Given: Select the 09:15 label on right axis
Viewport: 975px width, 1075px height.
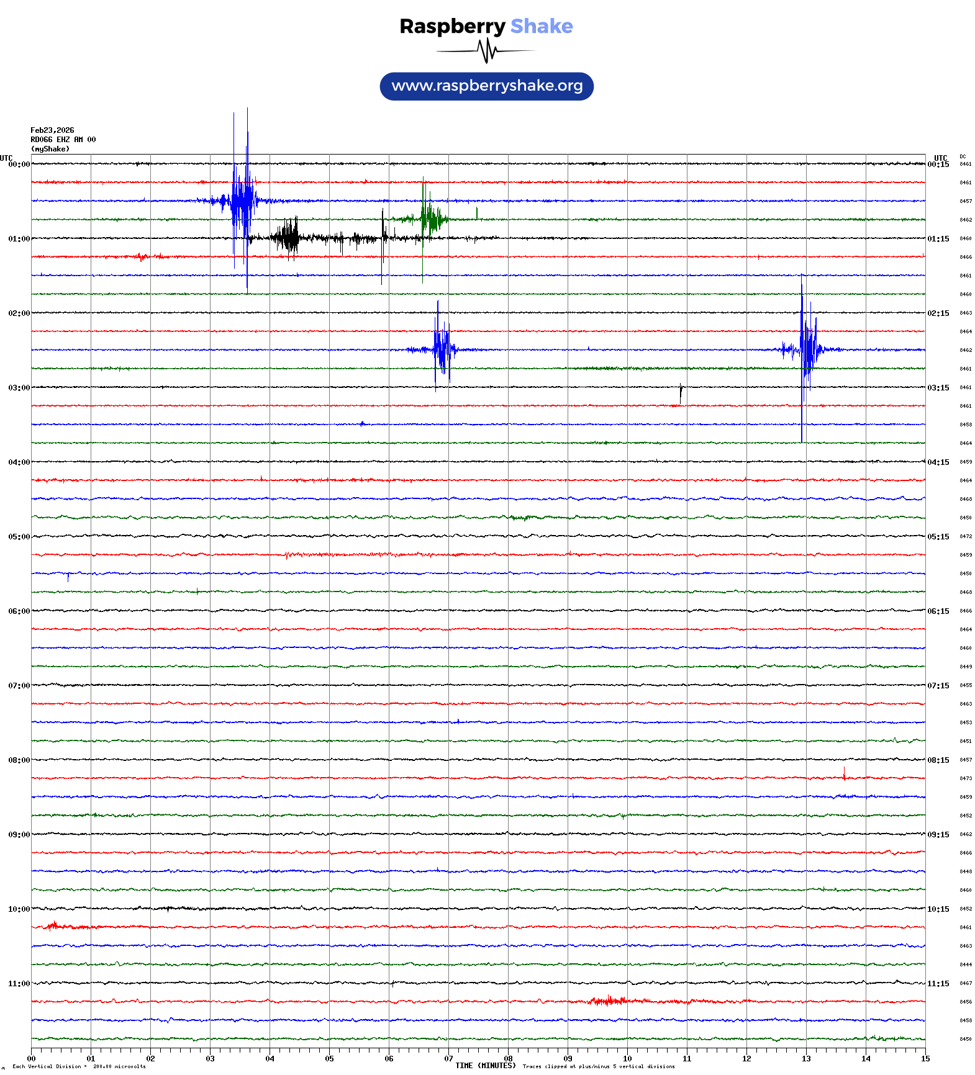Looking at the screenshot, I should (938, 835).
